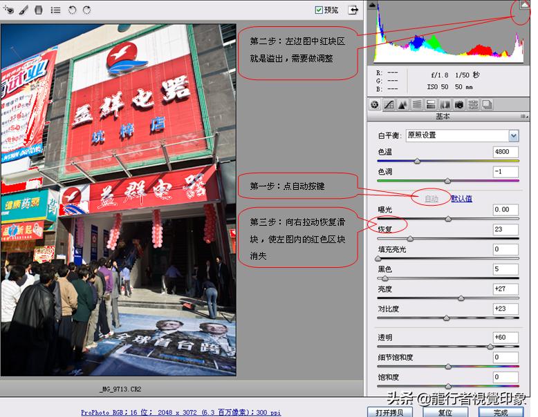Open the Tone Curve panel tab
This screenshot has height=417, width=538.
click(389, 104)
